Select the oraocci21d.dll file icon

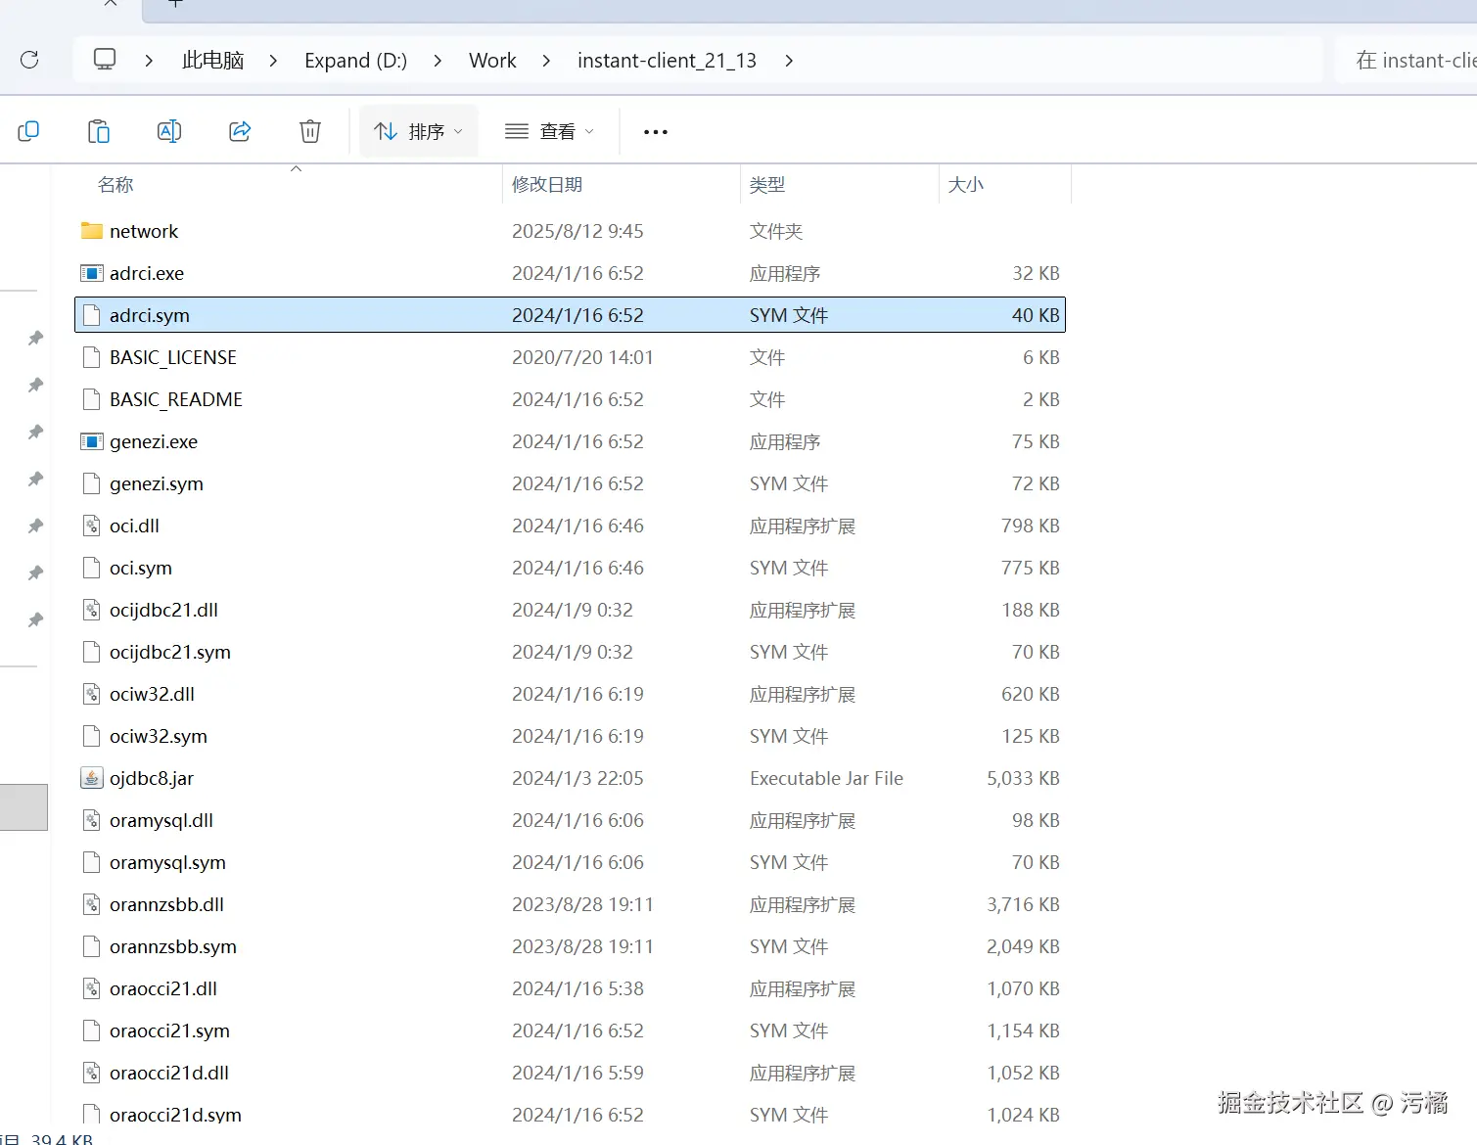[x=92, y=1073]
